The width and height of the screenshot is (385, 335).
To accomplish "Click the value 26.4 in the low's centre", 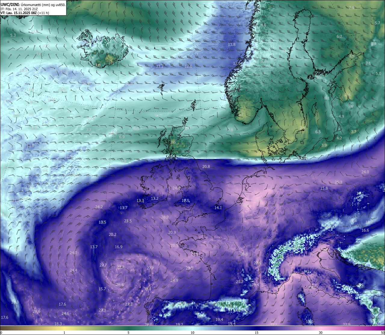I will point(120,285).
